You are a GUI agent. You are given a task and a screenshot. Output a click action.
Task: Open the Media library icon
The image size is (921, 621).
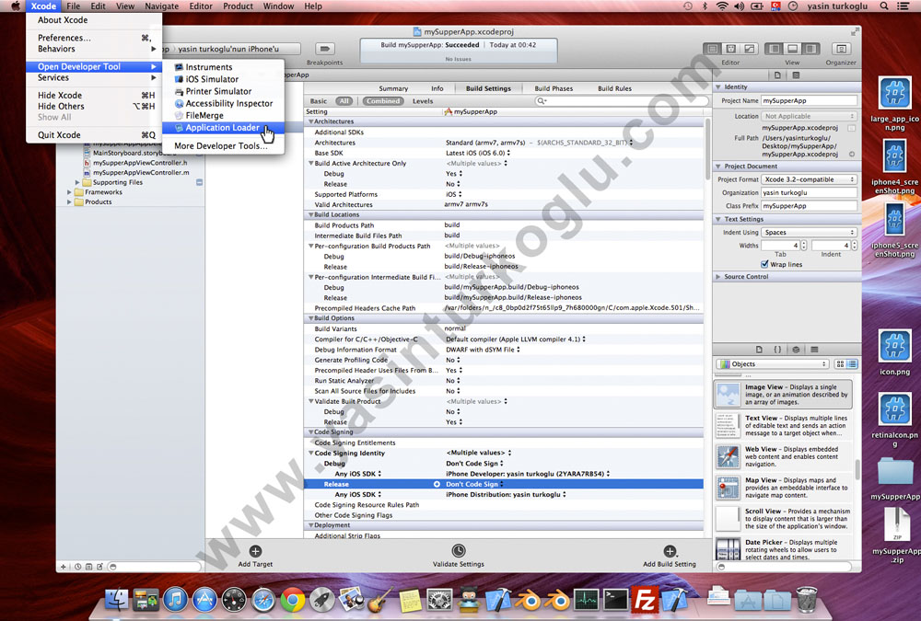click(x=814, y=350)
